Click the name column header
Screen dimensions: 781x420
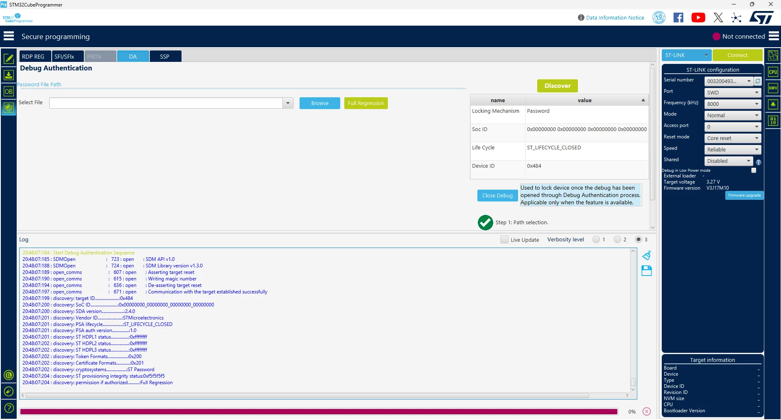[x=498, y=100]
